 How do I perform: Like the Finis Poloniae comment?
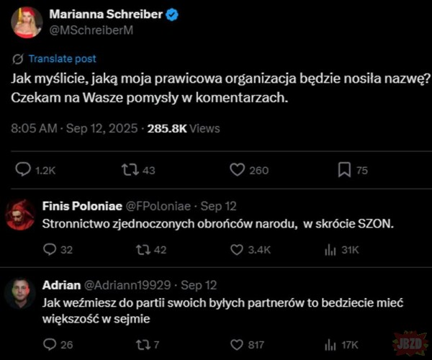click(237, 250)
